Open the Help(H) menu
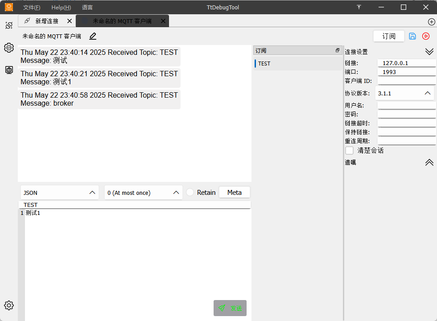The image size is (437, 321). [62, 8]
